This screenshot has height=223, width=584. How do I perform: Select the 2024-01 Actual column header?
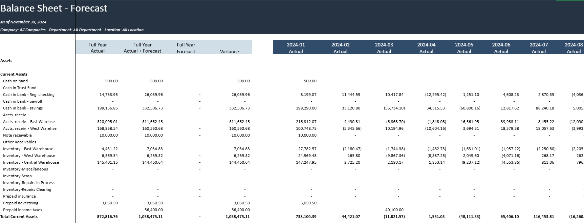tap(296, 48)
